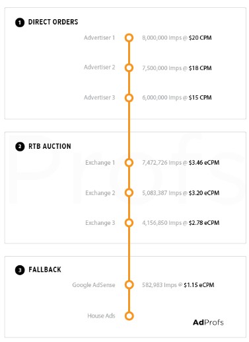Screen dimensions: 249x342
Task: Select the DIRECT ORDERS heading
Action: tap(53, 22)
